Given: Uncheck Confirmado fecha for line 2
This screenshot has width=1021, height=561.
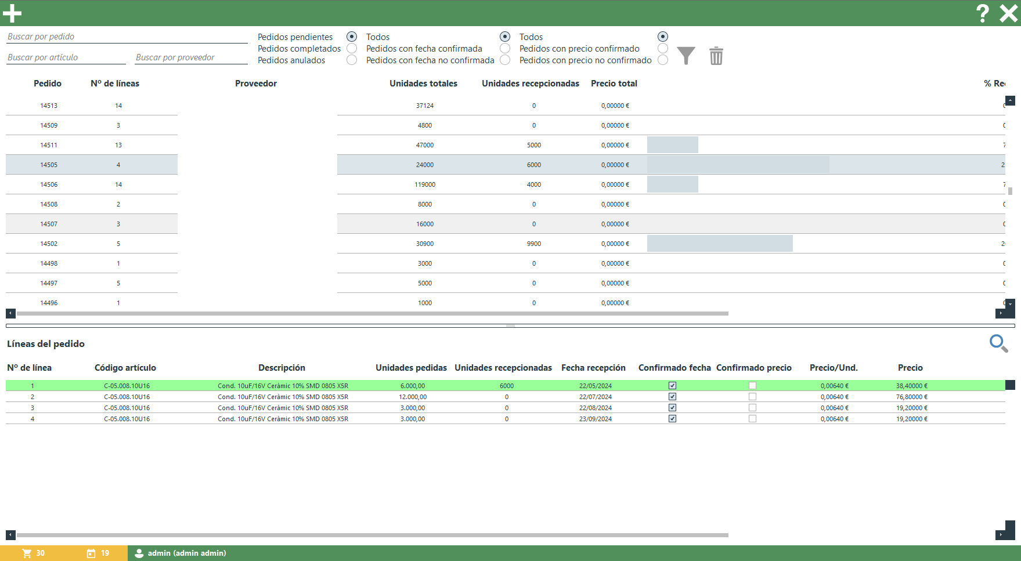Looking at the screenshot, I should pos(672,397).
